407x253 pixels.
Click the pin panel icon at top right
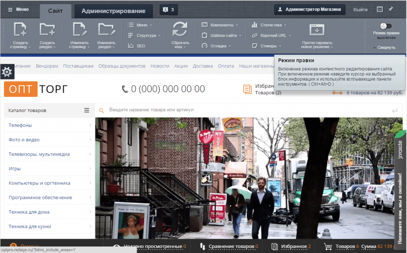tap(391, 10)
